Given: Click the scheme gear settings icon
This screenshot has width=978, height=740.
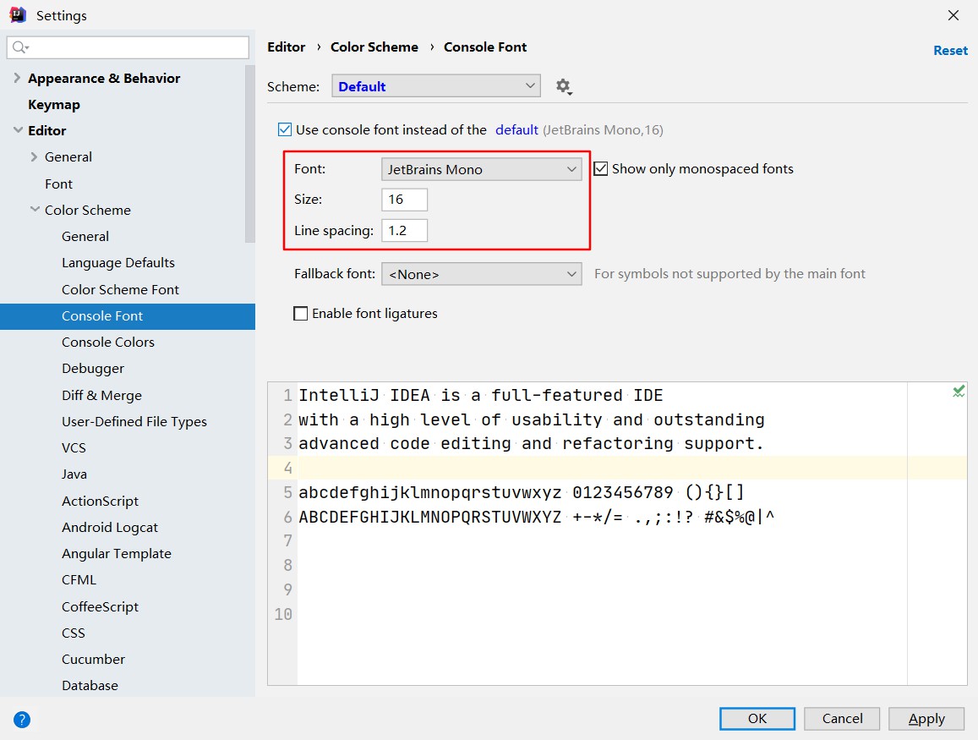Looking at the screenshot, I should (x=563, y=86).
